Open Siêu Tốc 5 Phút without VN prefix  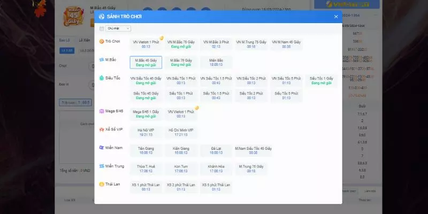click(286, 96)
